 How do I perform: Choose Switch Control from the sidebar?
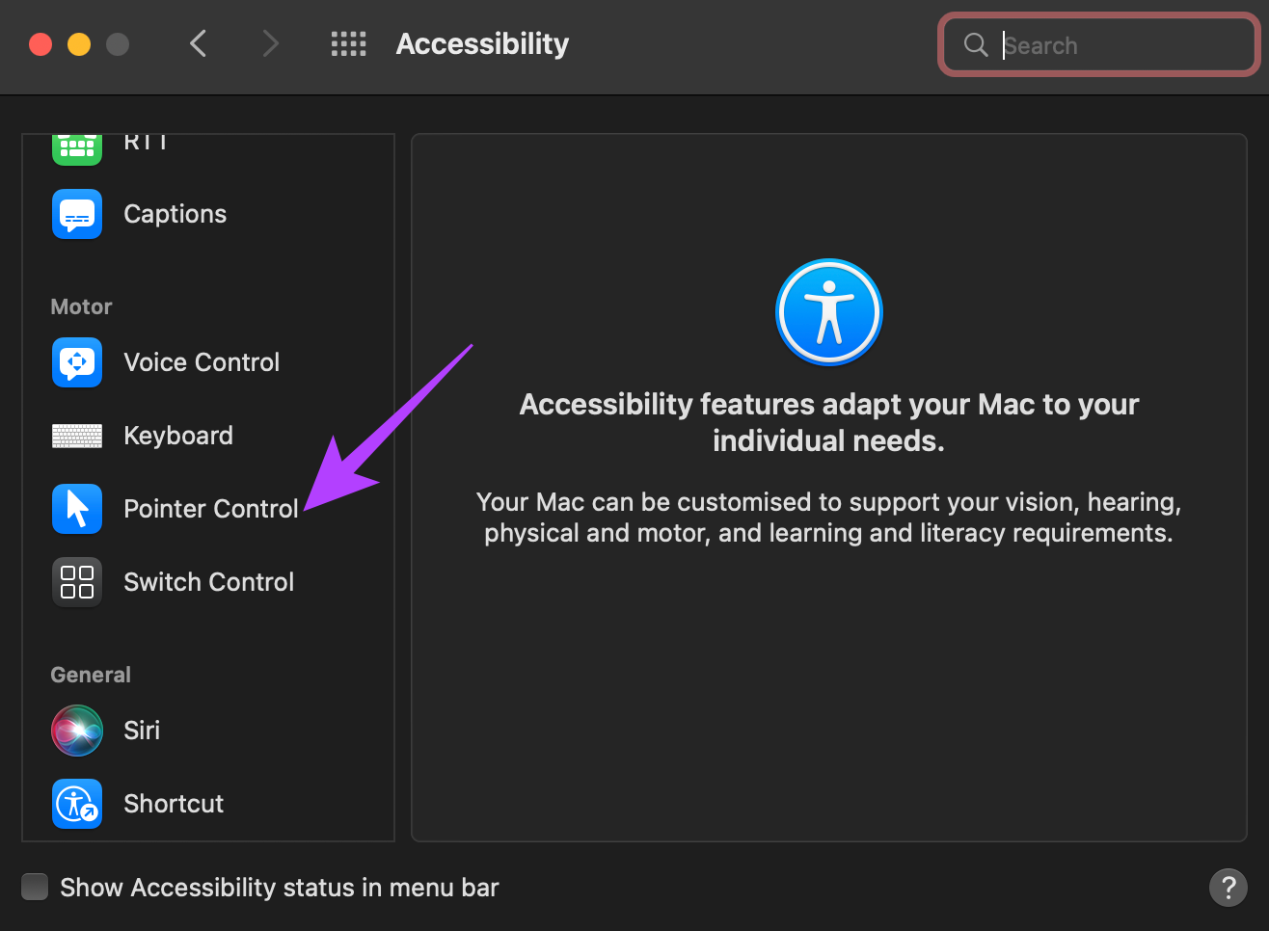pos(209,582)
